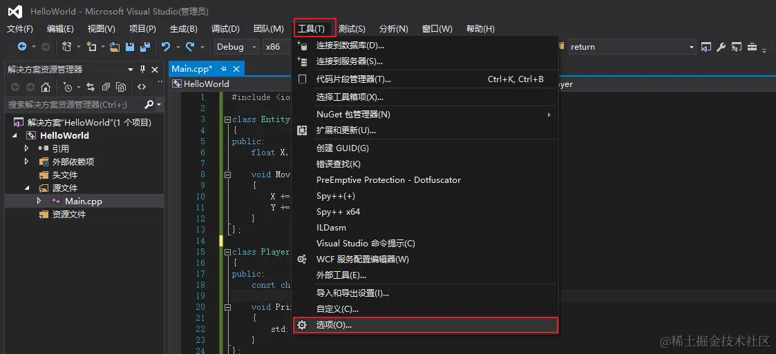Expand the Main.cpp file node

click(x=39, y=201)
